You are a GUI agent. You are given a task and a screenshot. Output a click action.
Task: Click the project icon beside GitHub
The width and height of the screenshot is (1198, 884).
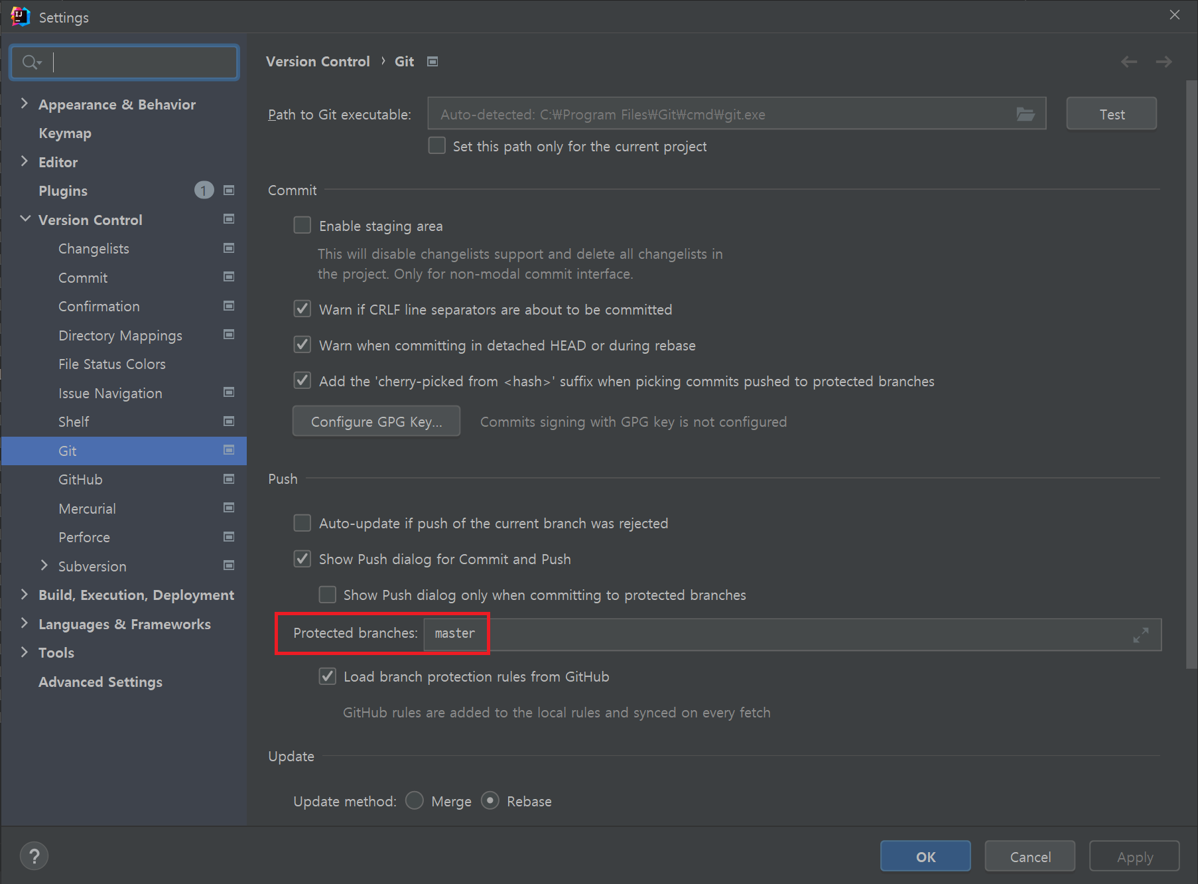click(x=229, y=479)
